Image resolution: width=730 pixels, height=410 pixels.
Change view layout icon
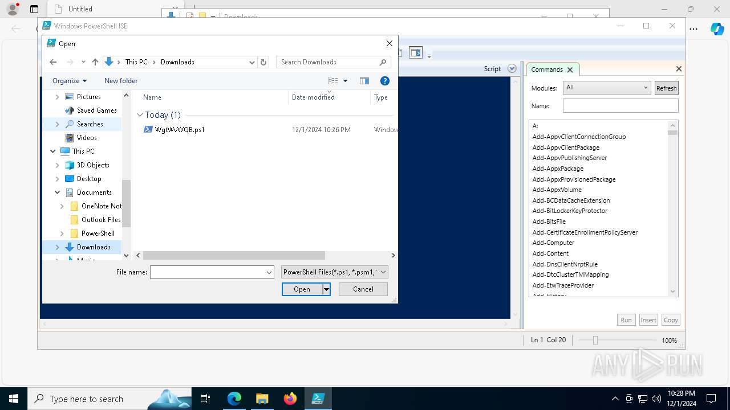click(333, 81)
